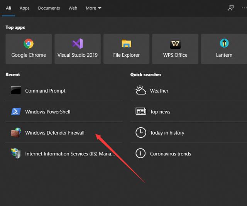Click the Coronavirus trends info icon

[141, 154]
